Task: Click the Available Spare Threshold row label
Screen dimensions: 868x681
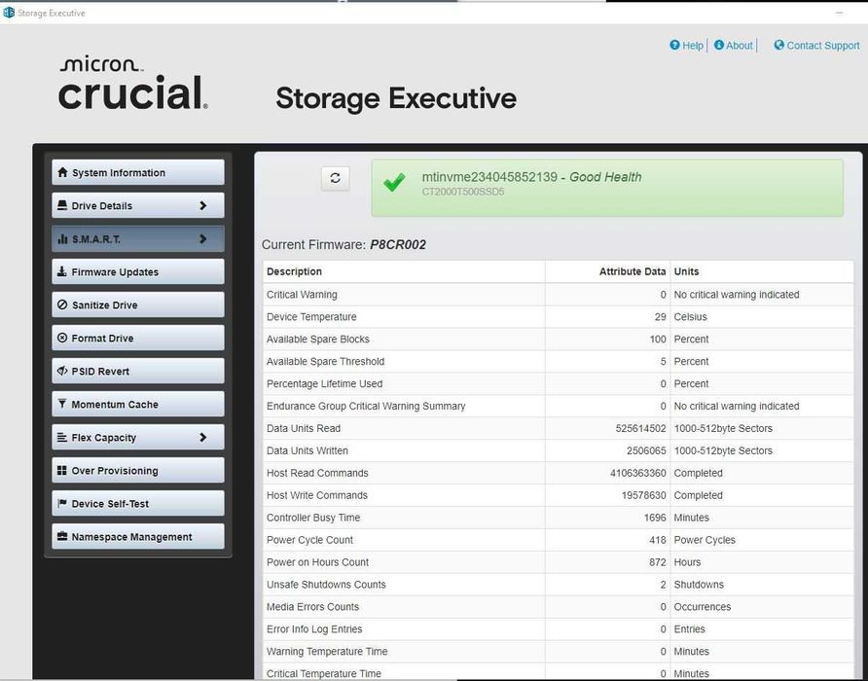Action: tap(325, 361)
